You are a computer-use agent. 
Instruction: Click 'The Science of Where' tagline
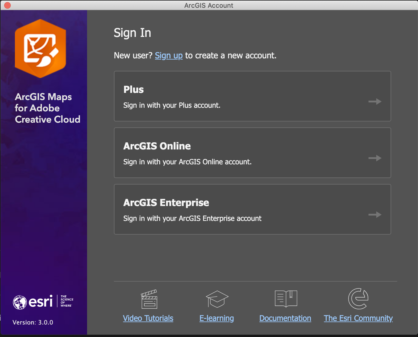pos(67,301)
